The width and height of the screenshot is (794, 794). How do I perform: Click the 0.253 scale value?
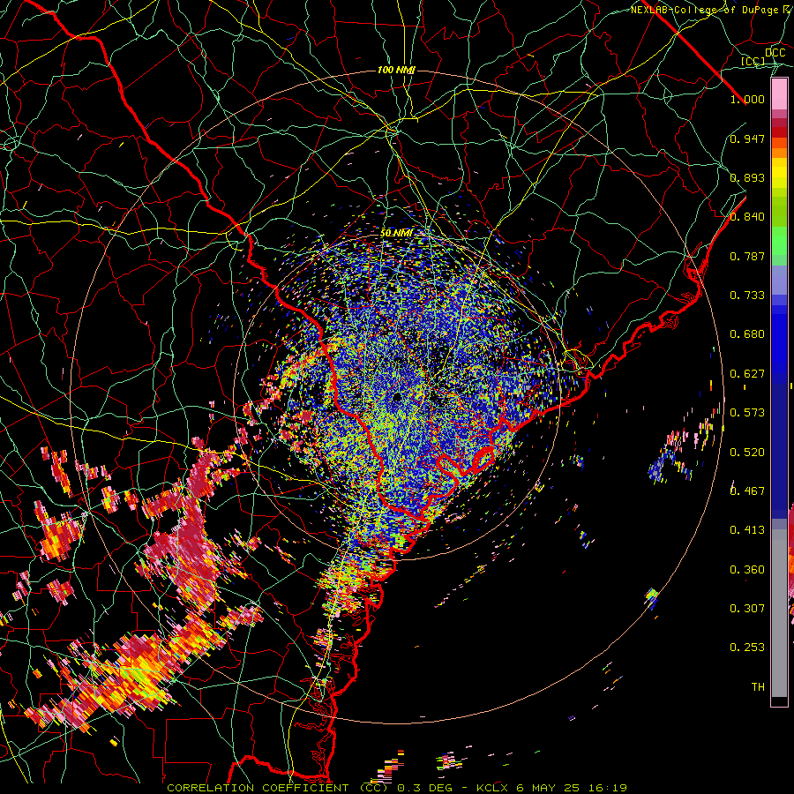point(747,648)
